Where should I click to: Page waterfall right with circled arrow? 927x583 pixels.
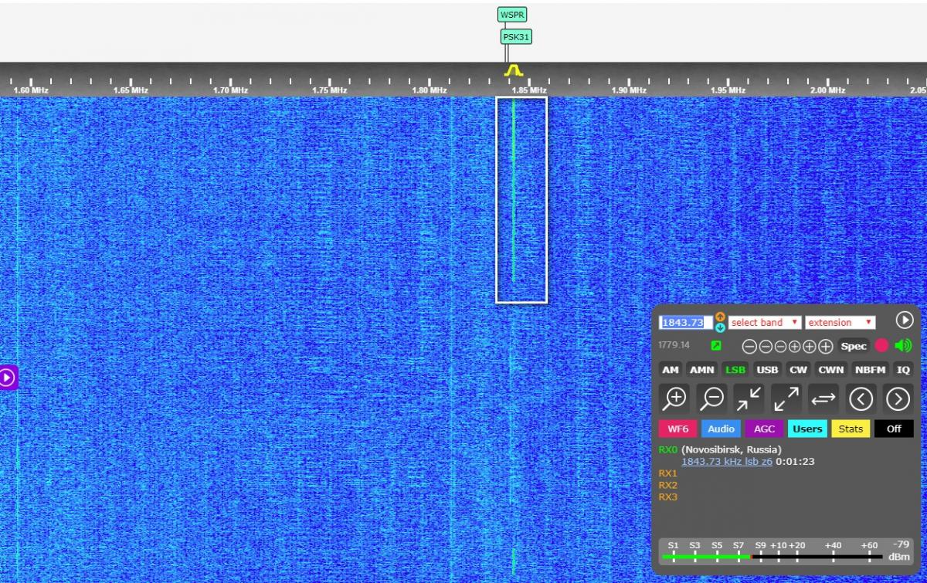898,398
